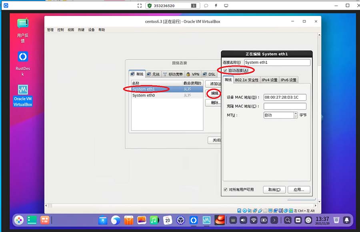Image resolution: width=360 pixels, height=232 pixels.
Task: Open the RustDesk desktop shortcut
Action: pos(23,64)
